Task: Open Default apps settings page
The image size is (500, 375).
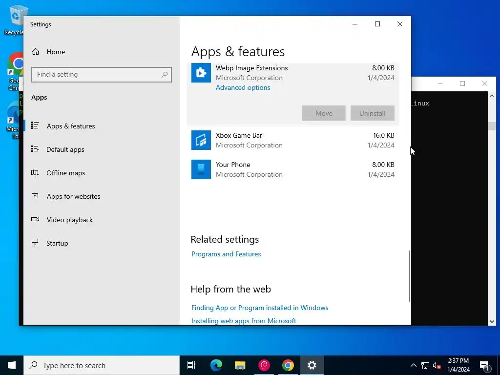Action: (65, 149)
